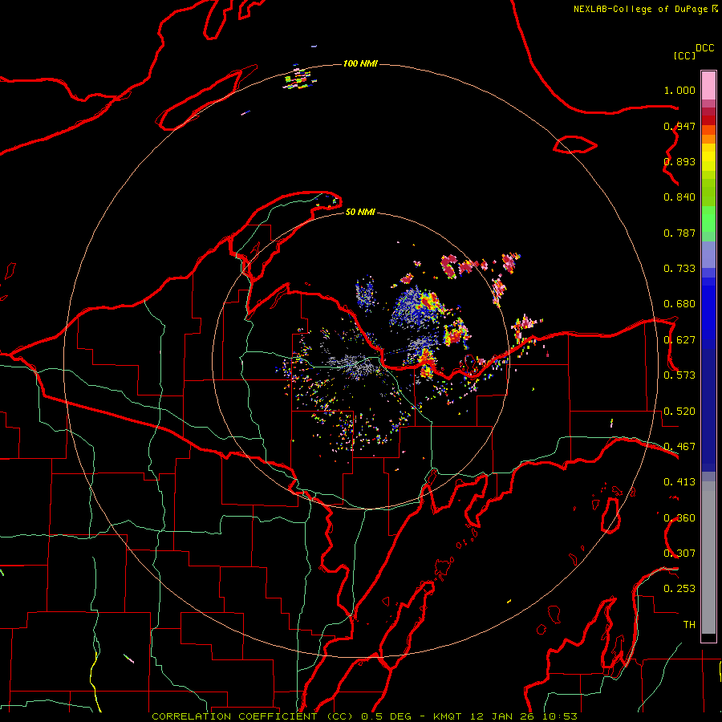Click the 0.733 scale value
The image size is (722, 722).
(679, 269)
